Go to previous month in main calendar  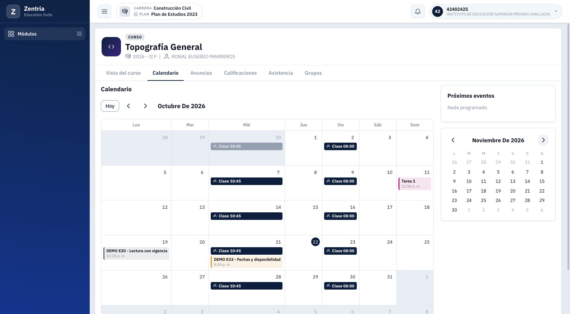pyautogui.click(x=129, y=106)
